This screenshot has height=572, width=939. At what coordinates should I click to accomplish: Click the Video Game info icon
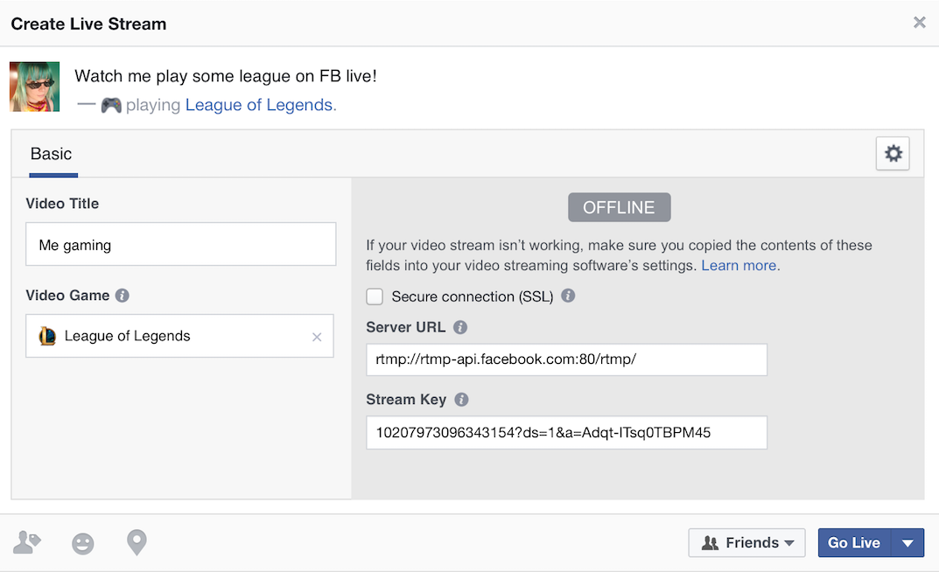click(x=123, y=296)
